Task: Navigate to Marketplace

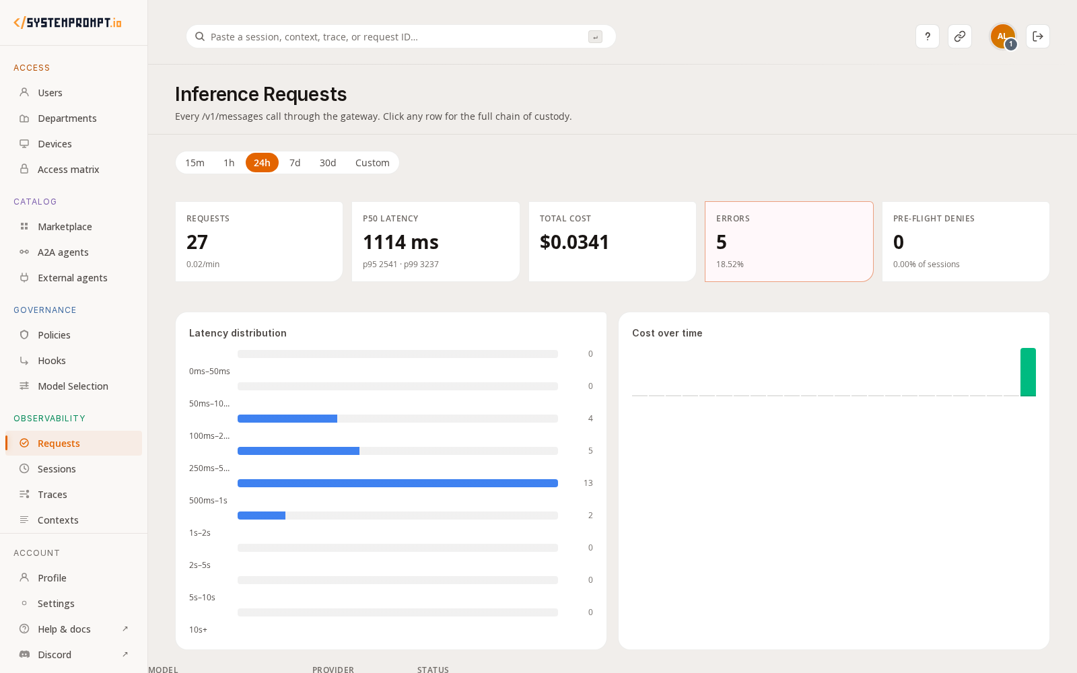Action: 74,227
